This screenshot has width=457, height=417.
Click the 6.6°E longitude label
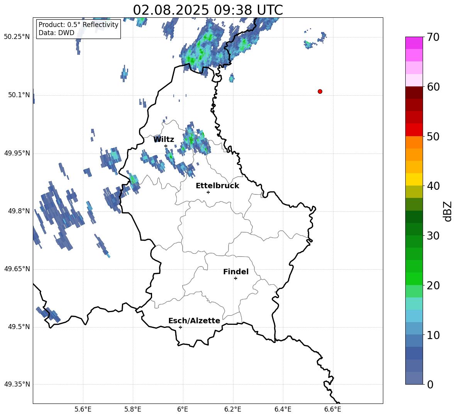click(333, 409)
